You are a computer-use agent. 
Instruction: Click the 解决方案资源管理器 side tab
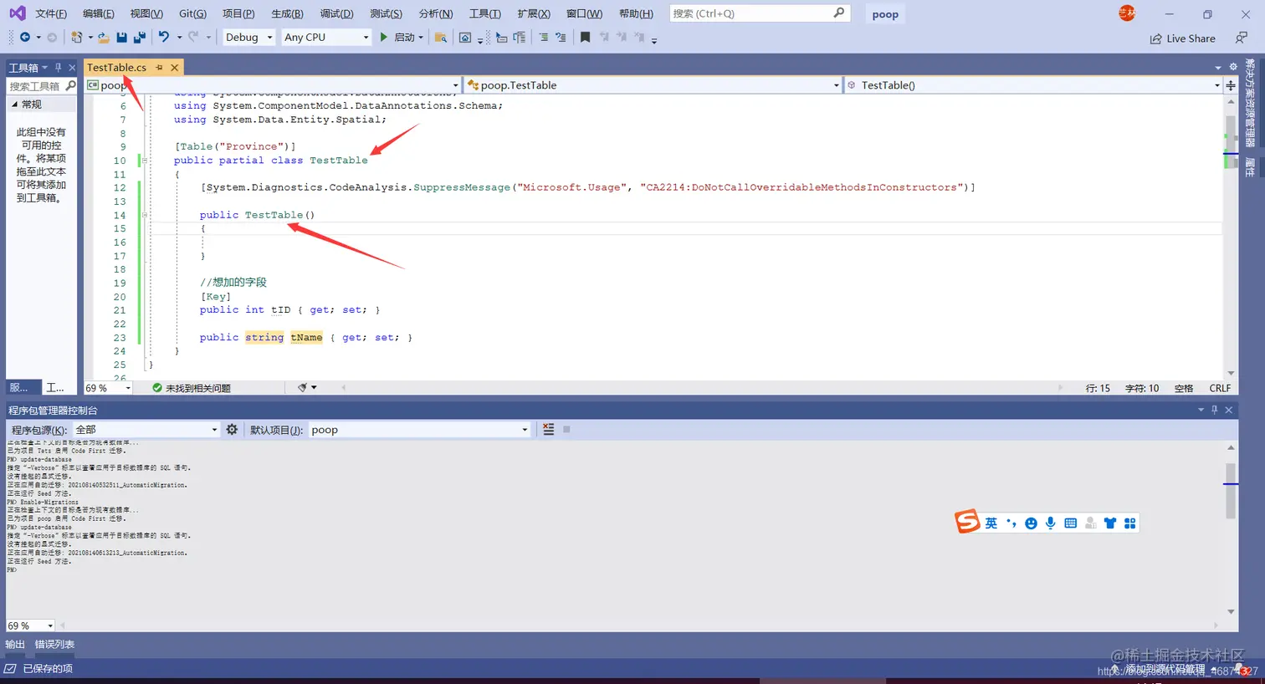click(x=1250, y=103)
